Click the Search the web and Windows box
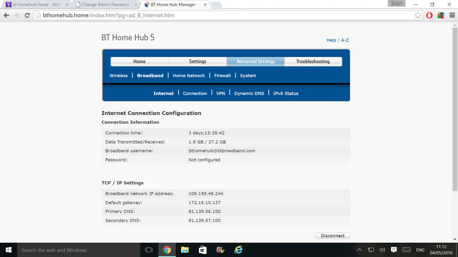This screenshot has width=458, height=257. pyautogui.click(x=79, y=250)
